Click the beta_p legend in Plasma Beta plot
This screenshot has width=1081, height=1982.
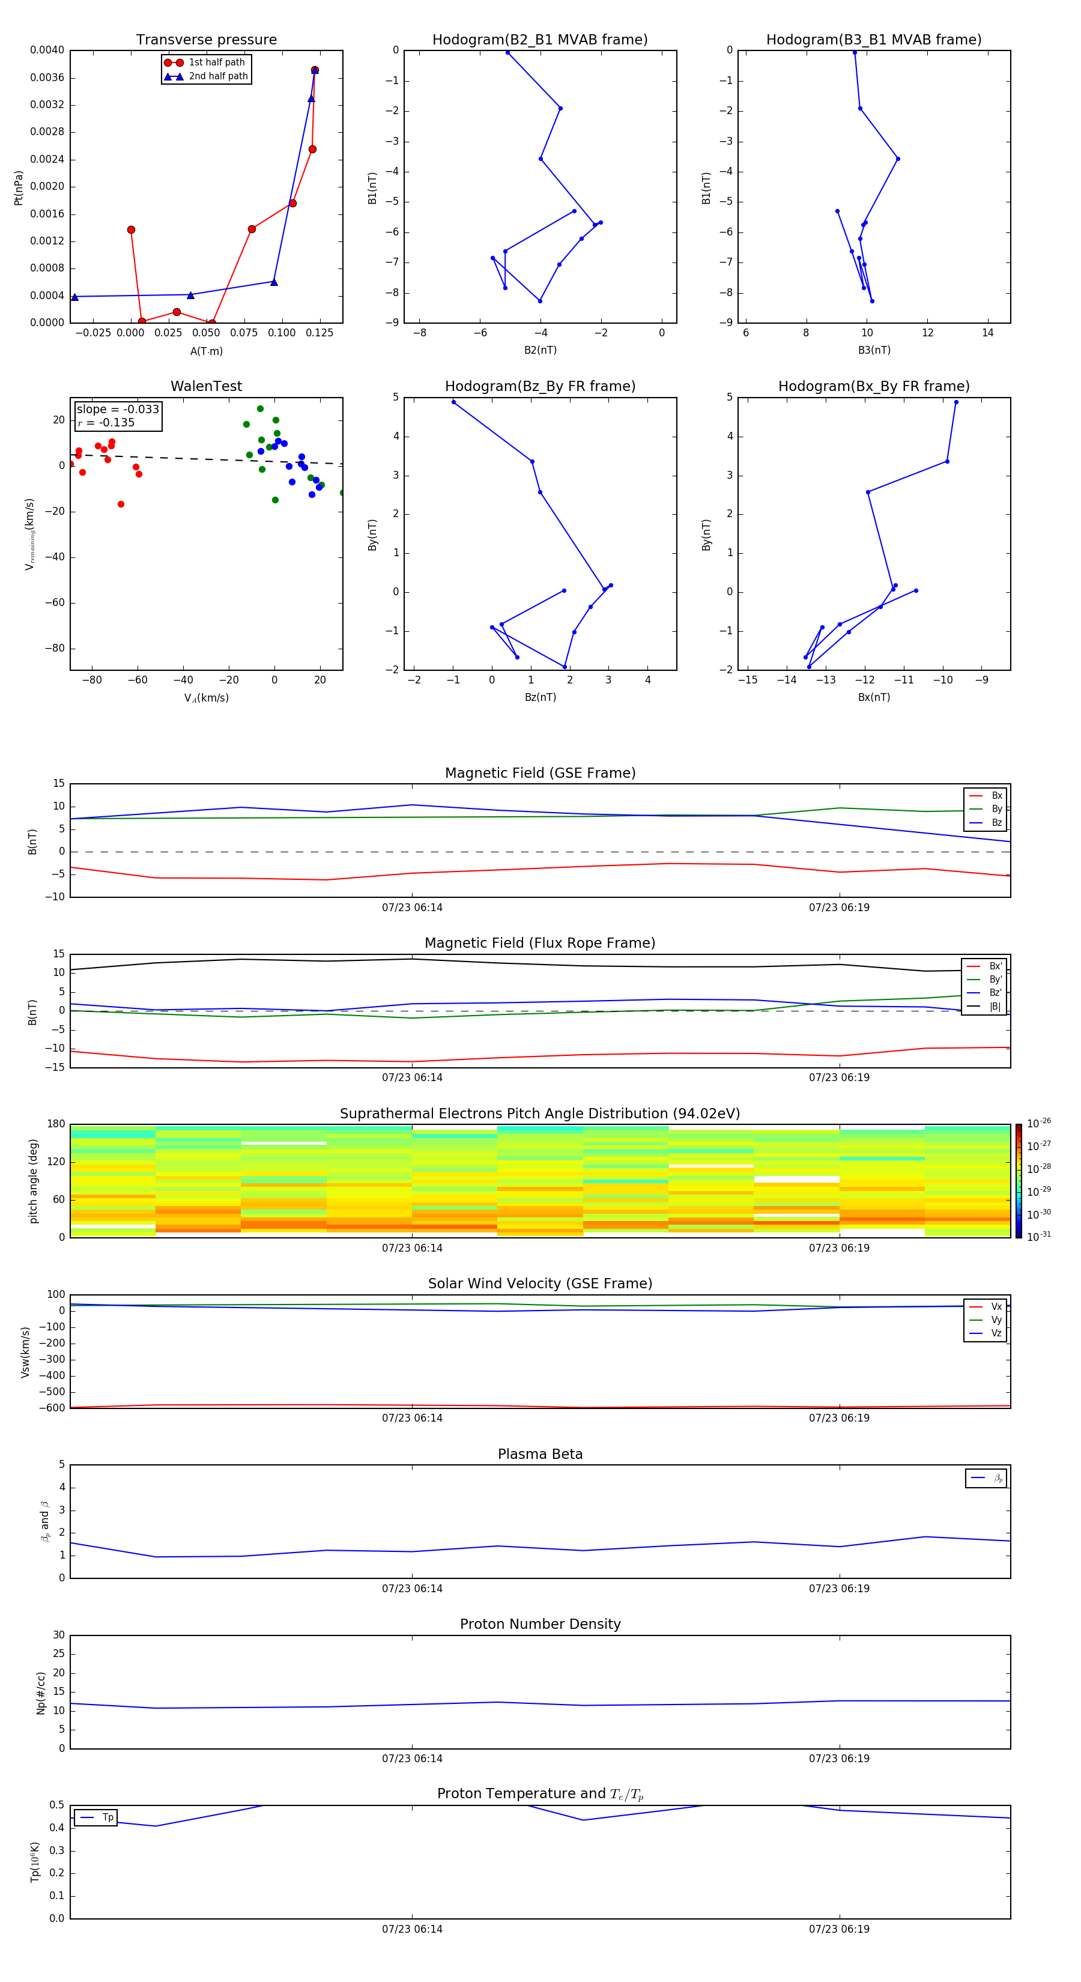pyautogui.click(x=986, y=1478)
